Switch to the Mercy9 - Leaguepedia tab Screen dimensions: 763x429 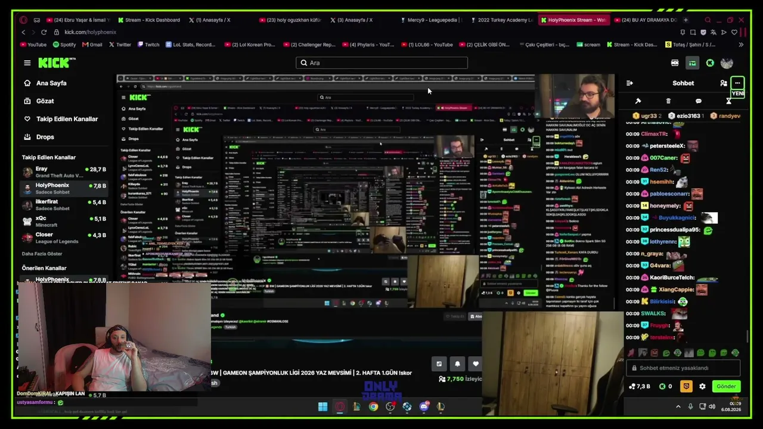(430, 20)
